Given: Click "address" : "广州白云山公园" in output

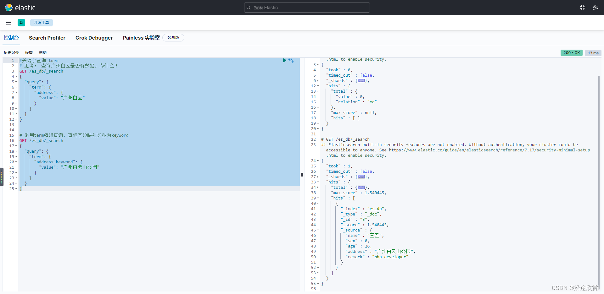Looking at the screenshot, I should coord(380,252).
